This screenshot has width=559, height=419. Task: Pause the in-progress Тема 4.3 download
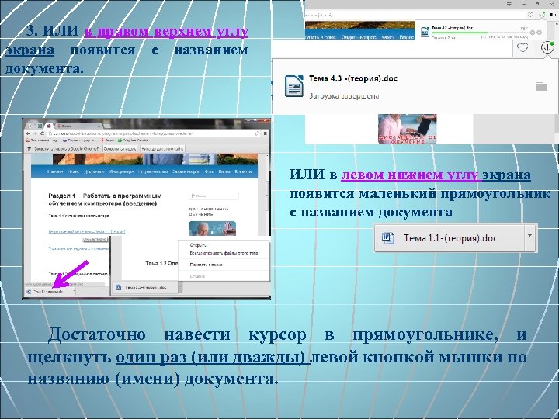[x=533, y=33]
